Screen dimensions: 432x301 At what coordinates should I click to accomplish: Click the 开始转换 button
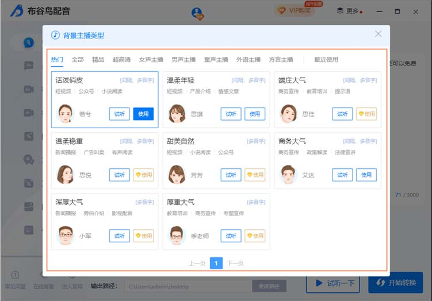pyautogui.click(x=396, y=283)
